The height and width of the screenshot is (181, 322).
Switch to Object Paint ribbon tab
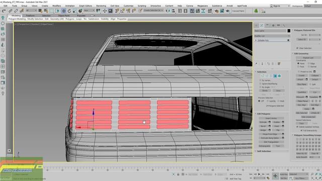coord(64,16)
